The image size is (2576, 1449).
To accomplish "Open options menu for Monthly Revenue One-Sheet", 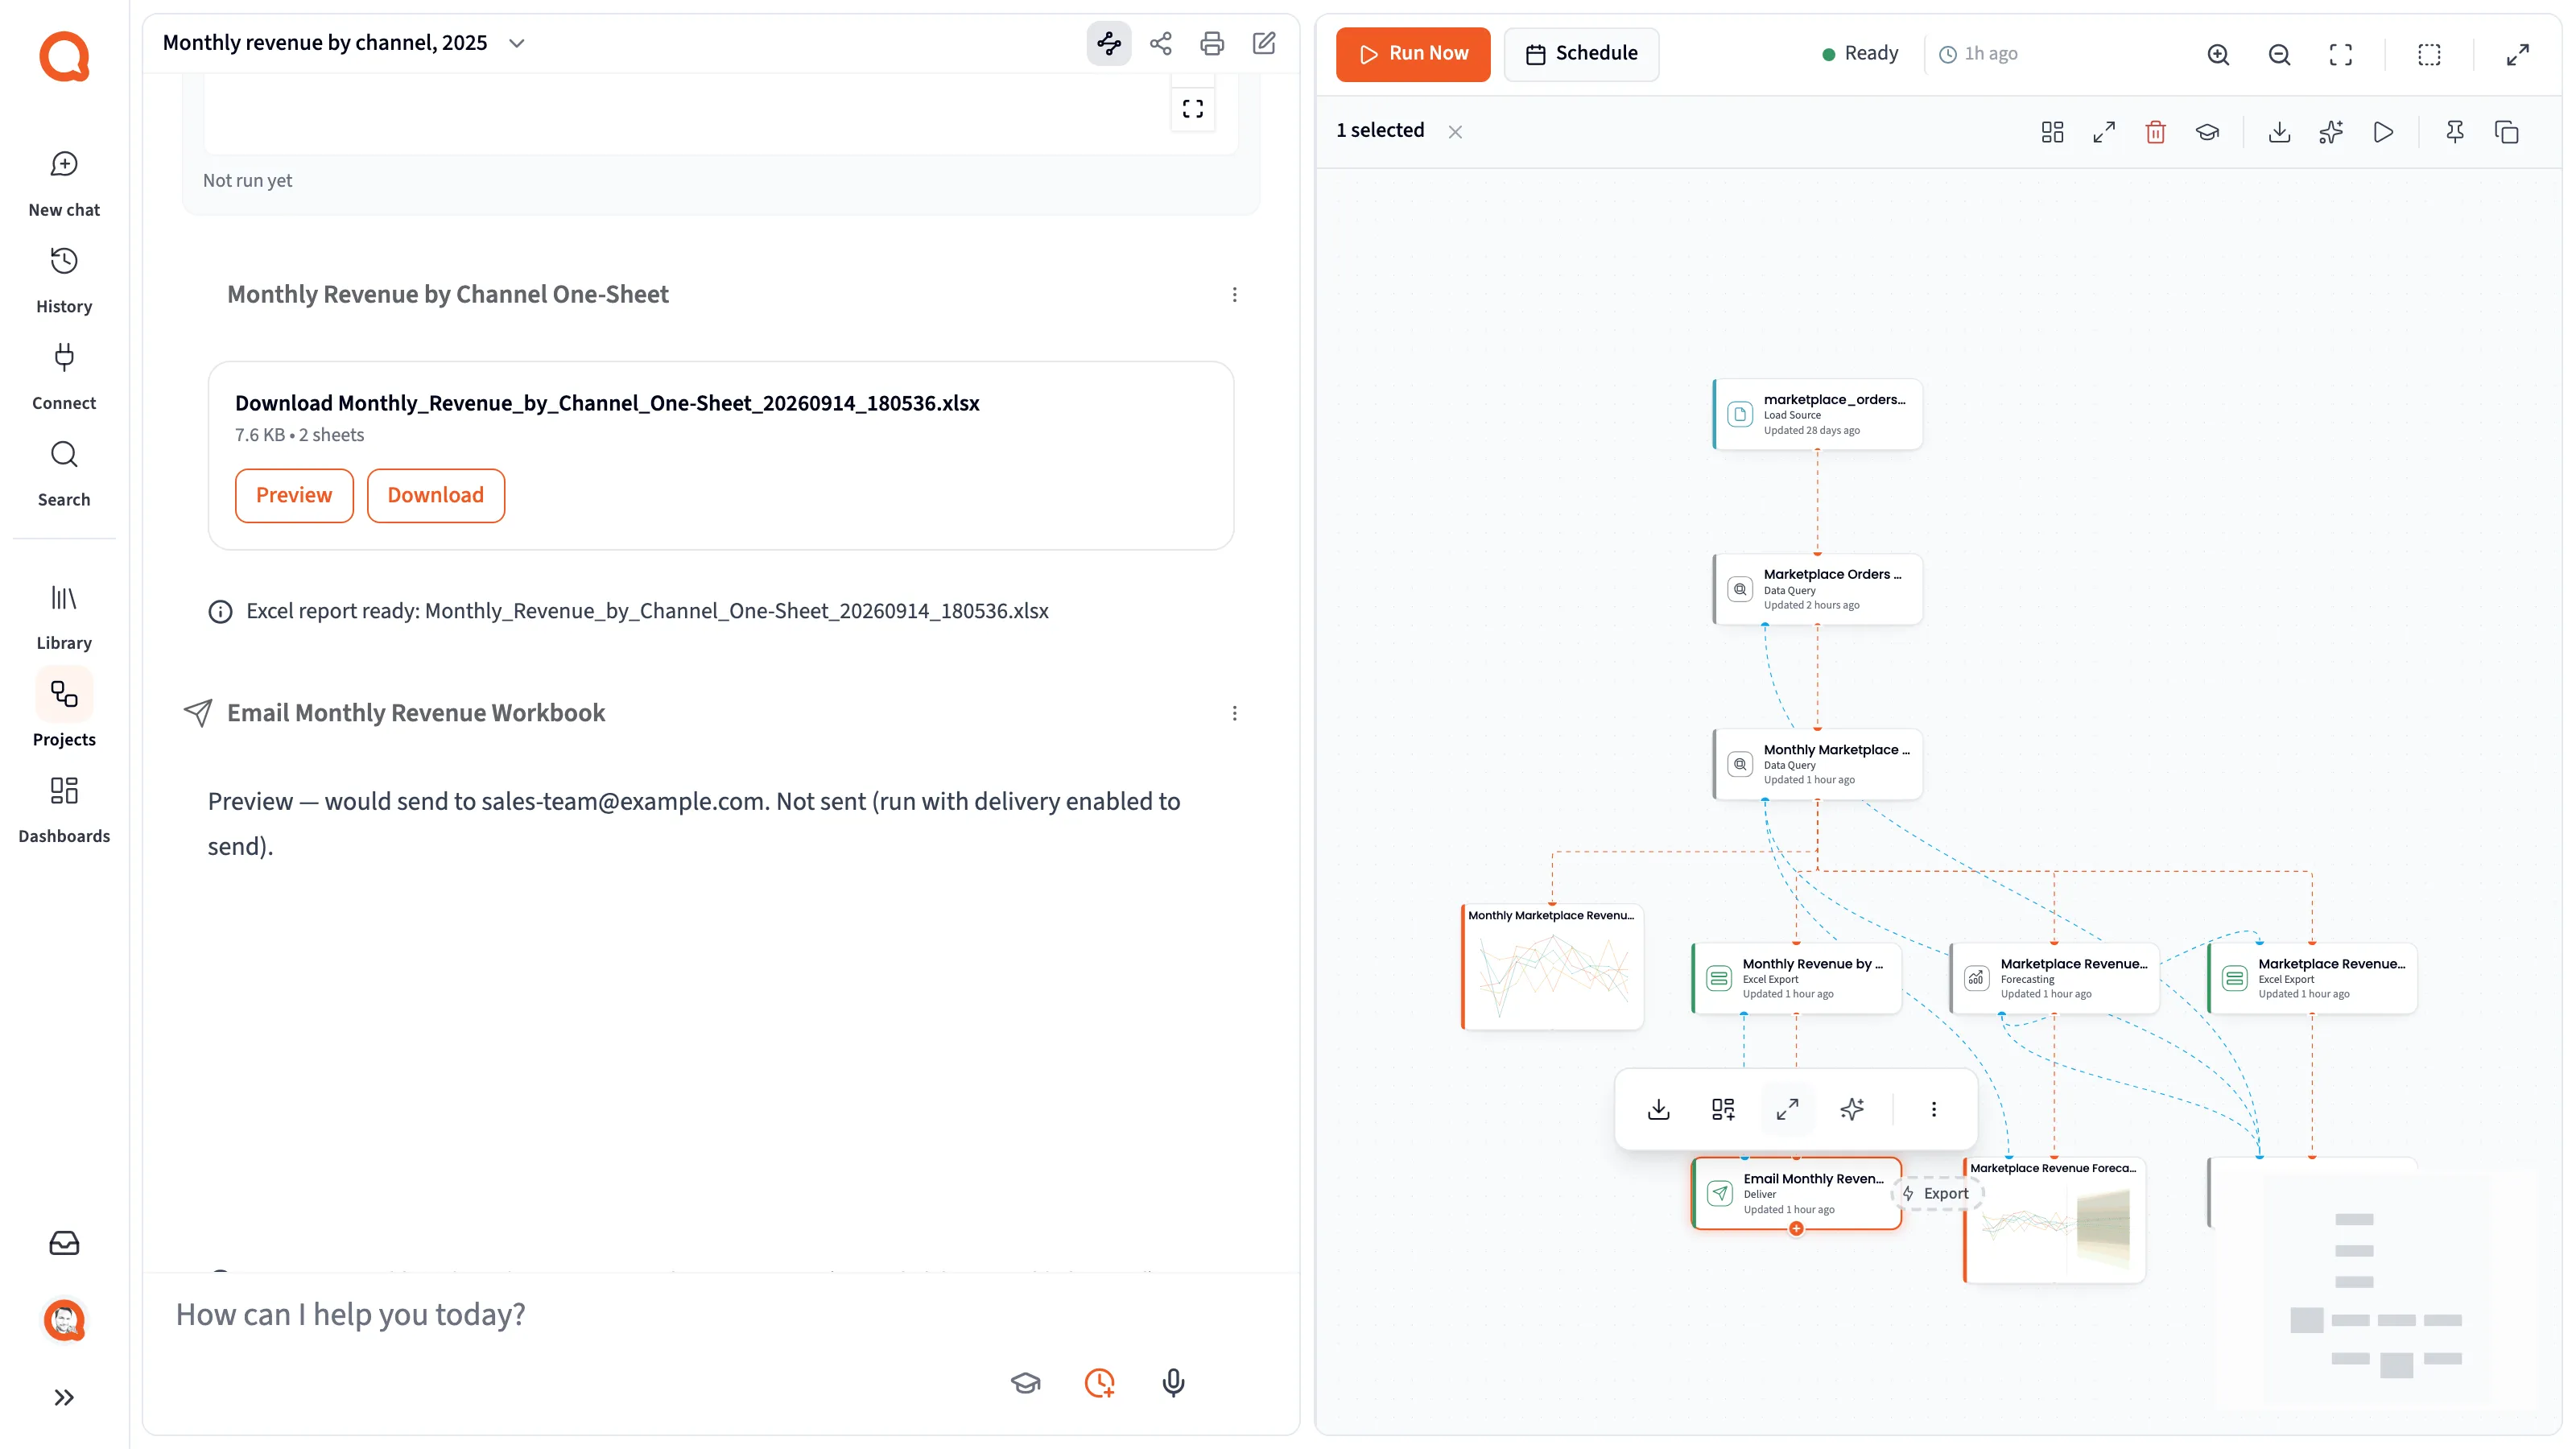I will click(1234, 294).
